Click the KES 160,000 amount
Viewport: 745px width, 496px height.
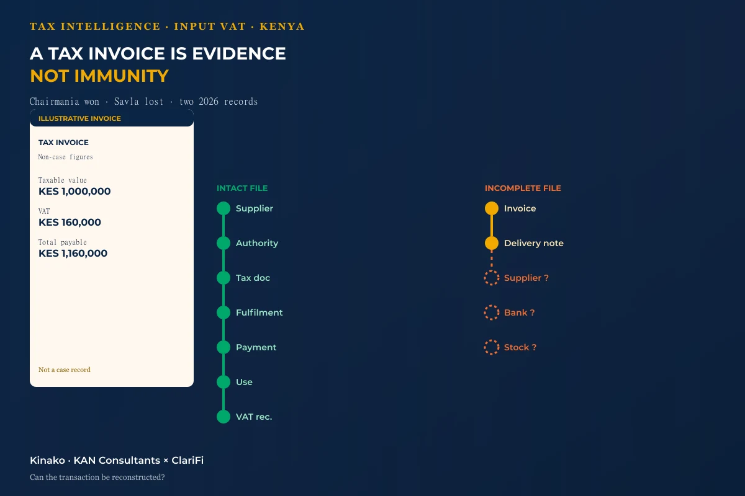click(70, 223)
